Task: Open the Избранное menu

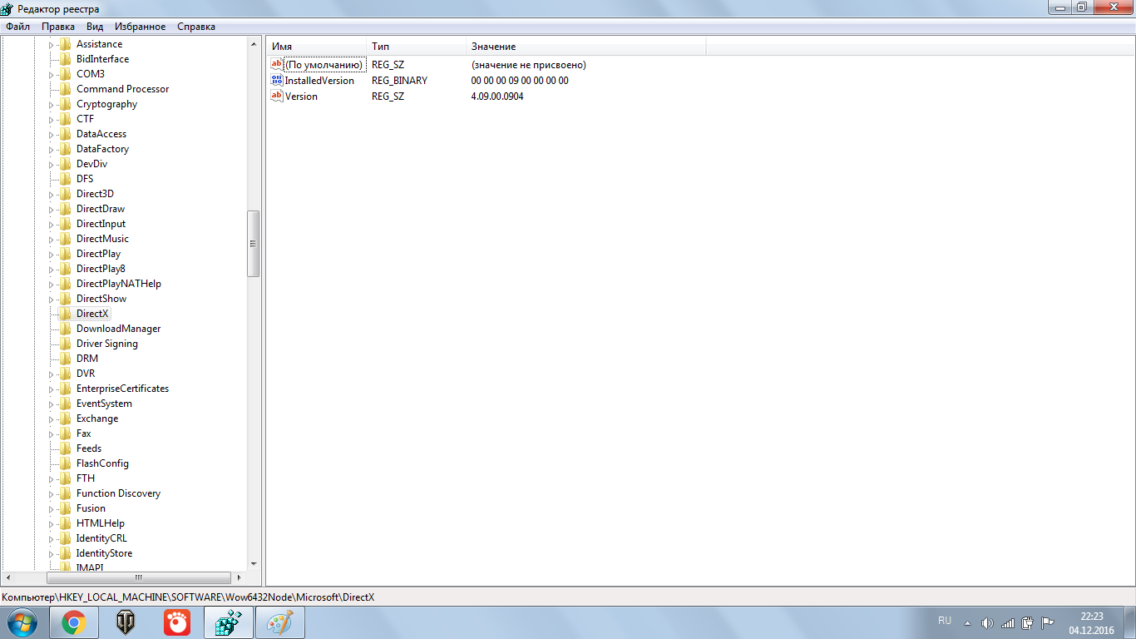Action: pos(140,27)
